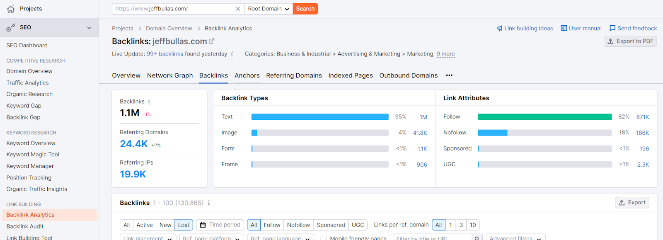Click the title or URL search magnifier
Viewport: 663px width, 240px height.
point(477,238)
